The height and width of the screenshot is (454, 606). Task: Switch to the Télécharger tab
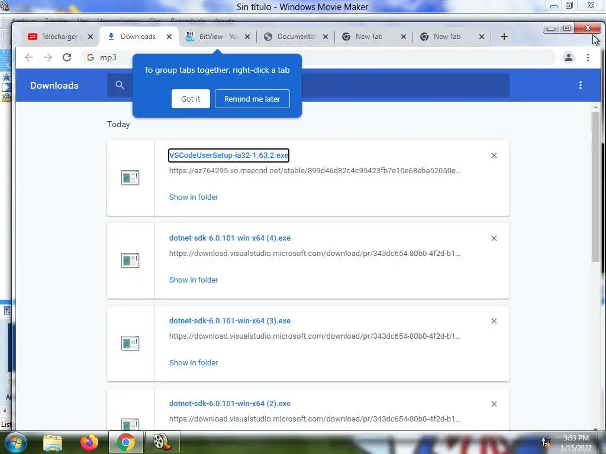click(60, 37)
